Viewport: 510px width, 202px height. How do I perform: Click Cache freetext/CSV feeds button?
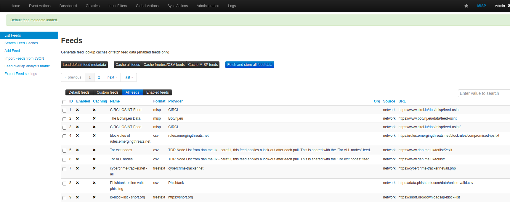click(x=164, y=65)
